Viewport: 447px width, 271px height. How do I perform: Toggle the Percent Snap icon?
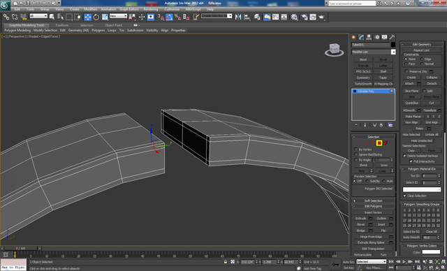click(x=177, y=17)
